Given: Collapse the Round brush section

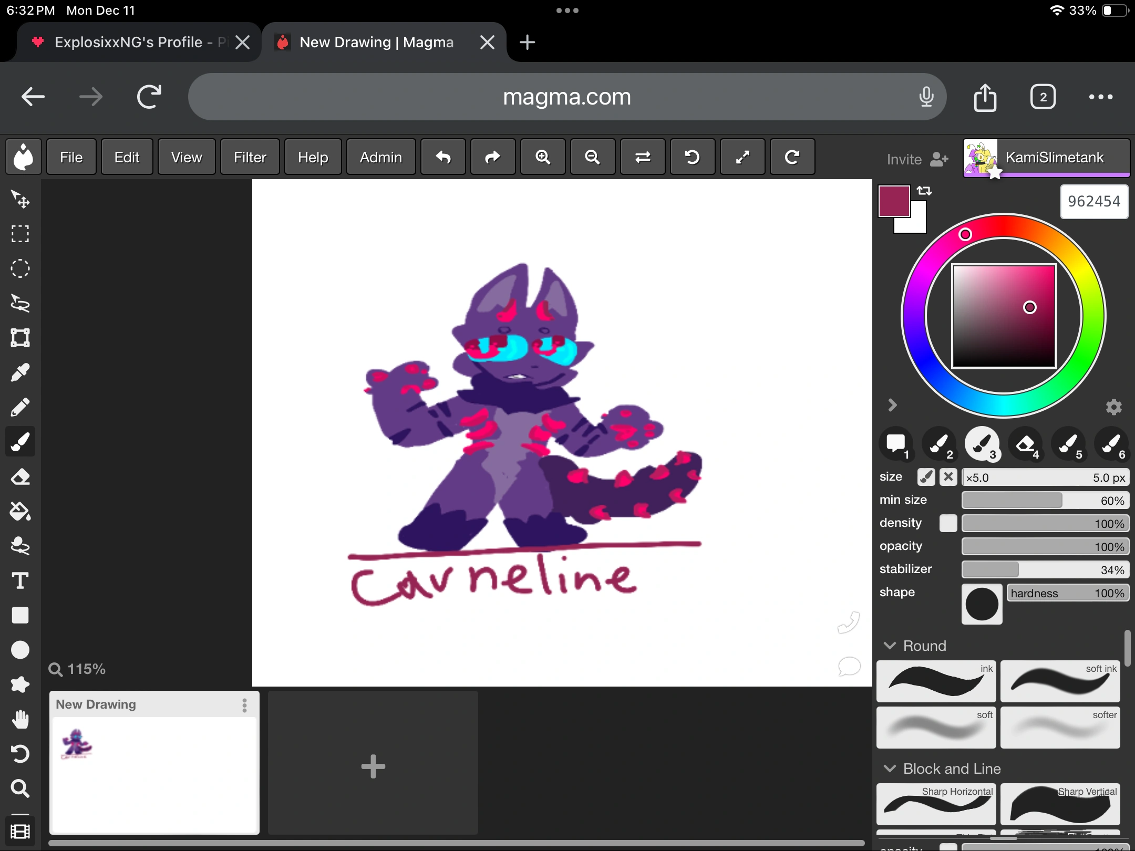Looking at the screenshot, I should pos(890,646).
